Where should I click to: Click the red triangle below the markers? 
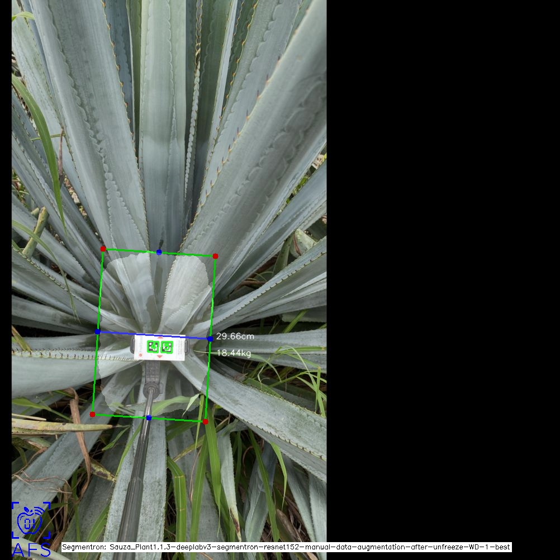[159, 357]
